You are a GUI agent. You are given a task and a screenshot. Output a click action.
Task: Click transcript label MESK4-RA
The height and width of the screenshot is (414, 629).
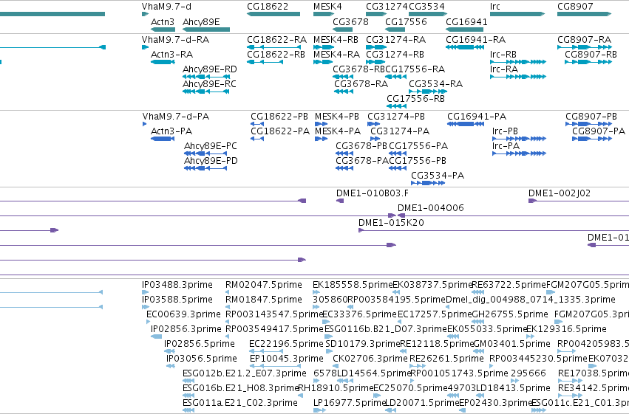pyautogui.click(x=336, y=55)
